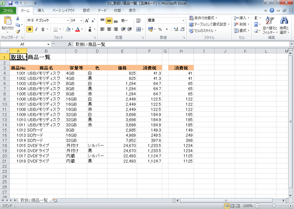Click the Format Painter brush icon

(18, 32)
